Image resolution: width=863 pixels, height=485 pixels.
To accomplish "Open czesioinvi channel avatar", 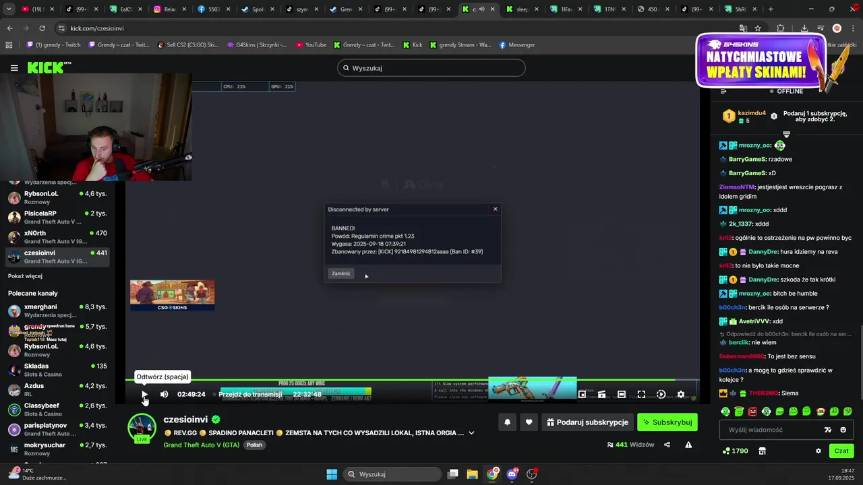I will (x=142, y=428).
